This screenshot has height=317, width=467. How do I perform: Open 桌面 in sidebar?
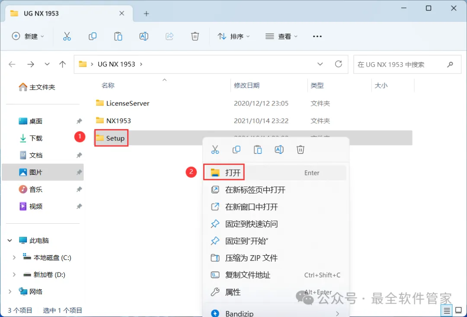point(31,121)
